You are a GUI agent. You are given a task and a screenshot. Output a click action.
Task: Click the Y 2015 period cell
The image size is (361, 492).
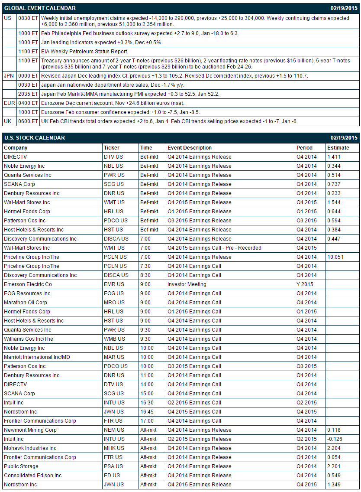coord(305,284)
